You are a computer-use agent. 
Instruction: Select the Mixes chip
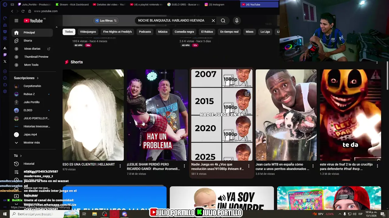pyautogui.click(x=250, y=32)
